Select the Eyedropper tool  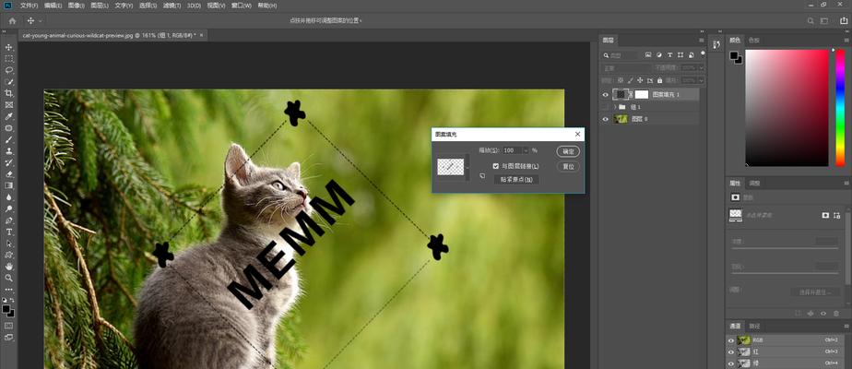click(x=8, y=117)
